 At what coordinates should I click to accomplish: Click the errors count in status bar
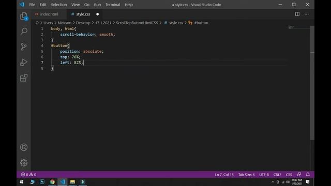[24, 175]
